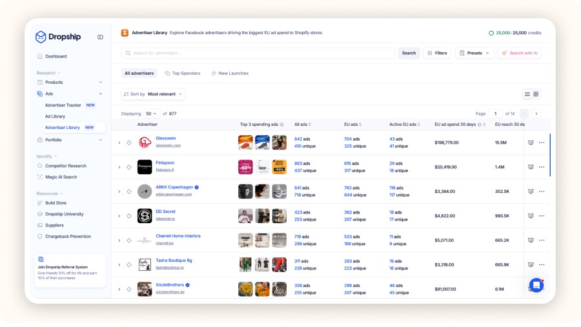Track SizzleBrothers with the target icon
The width and height of the screenshot is (581, 327).
(x=129, y=289)
